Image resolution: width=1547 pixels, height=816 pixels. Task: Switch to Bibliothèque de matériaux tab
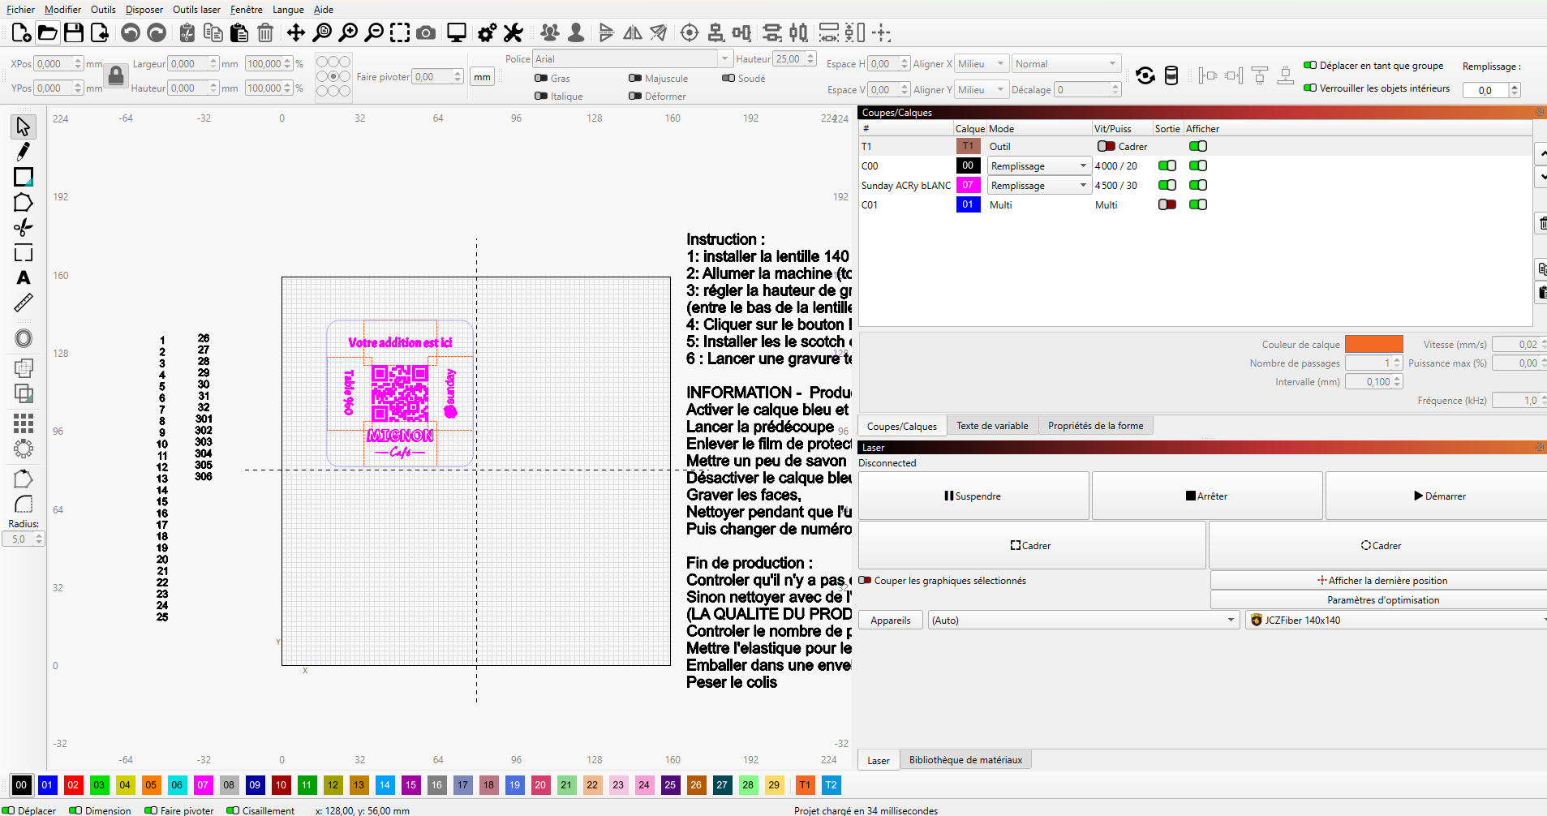[x=965, y=760]
